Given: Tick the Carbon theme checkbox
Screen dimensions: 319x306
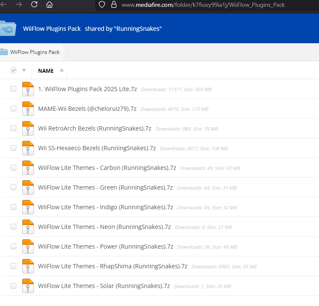Looking at the screenshot, I should [13, 167].
